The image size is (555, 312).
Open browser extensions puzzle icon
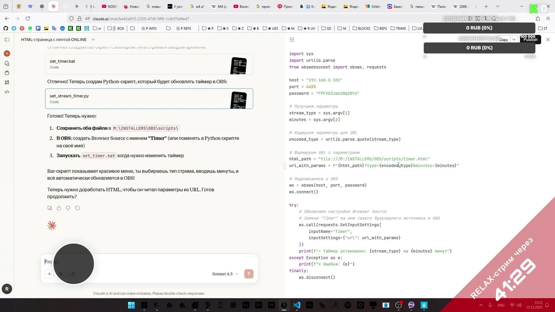538,19
